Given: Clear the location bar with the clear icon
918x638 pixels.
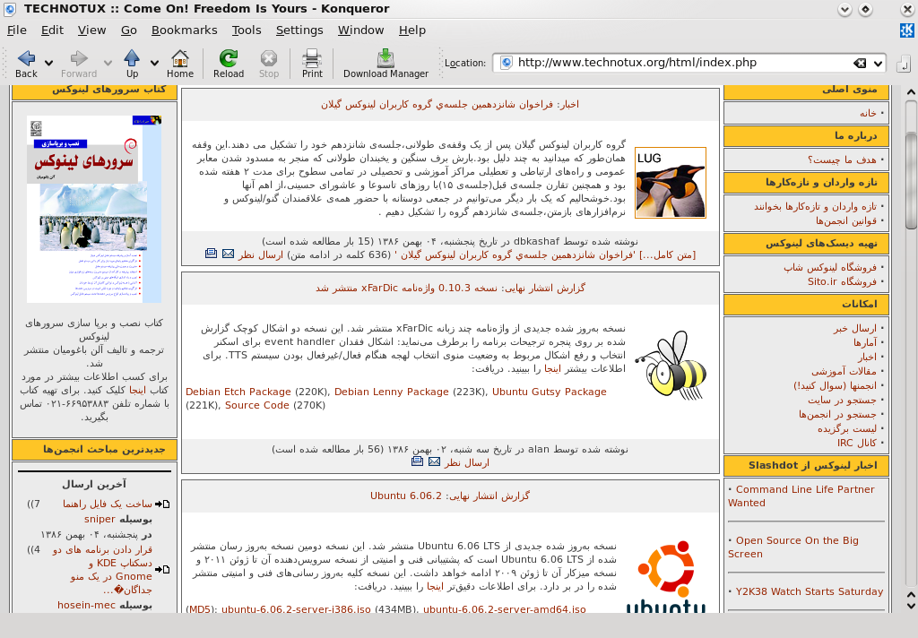Looking at the screenshot, I should pyautogui.click(x=860, y=63).
